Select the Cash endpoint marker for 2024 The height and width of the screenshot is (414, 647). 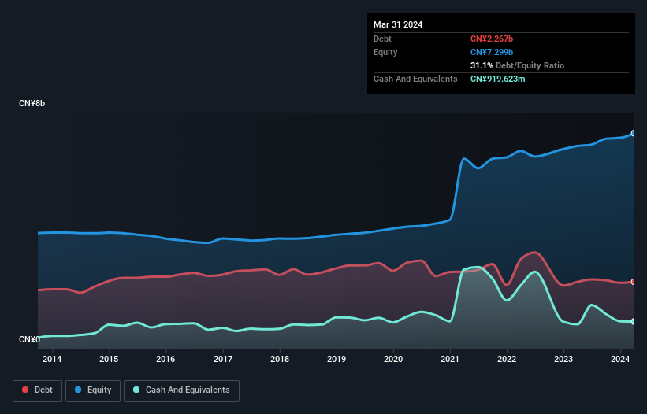tap(634, 321)
